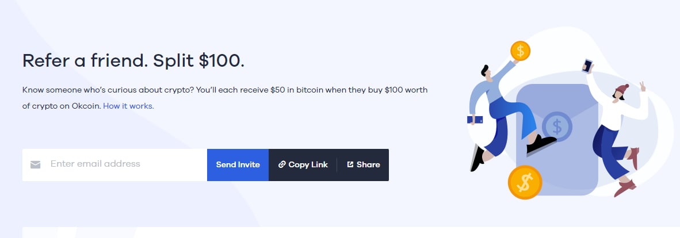Click the man's black shoe
This screenshot has width=680, height=238.
(541, 143)
